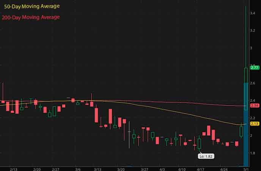Image resolution: width=261 pixels, height=171 pixels.
Task: Click the yellow 2.13 moving average tag
Action: (255, 124)
